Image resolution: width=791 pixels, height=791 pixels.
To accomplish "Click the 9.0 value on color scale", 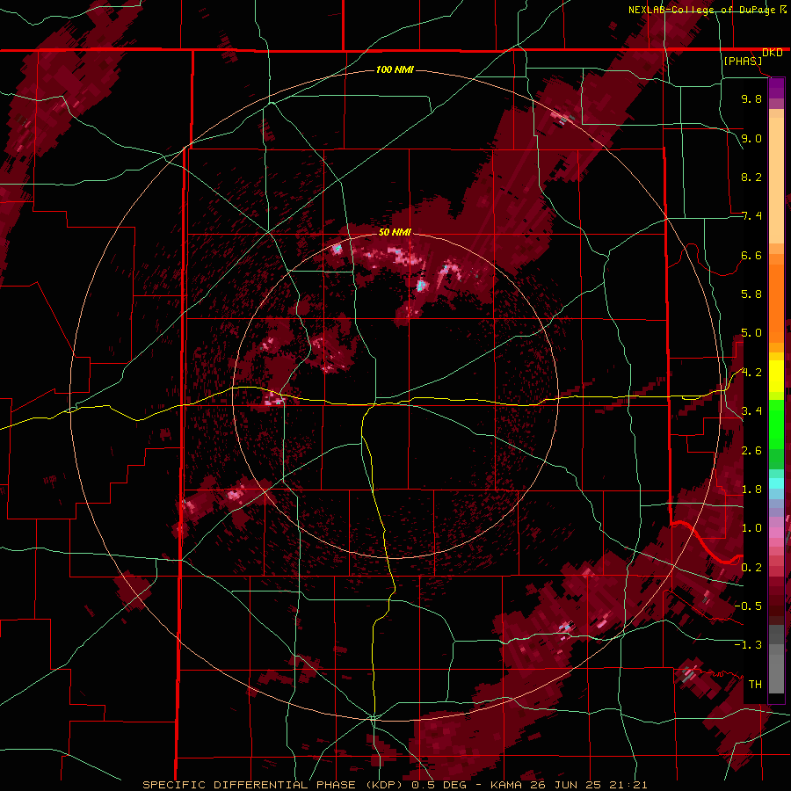I will (751, 138).
